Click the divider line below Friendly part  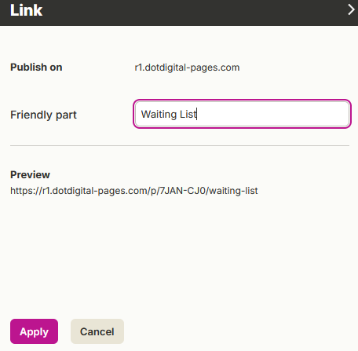tap(180, 145)
